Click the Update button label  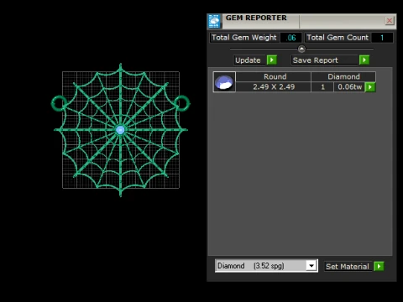(248, 60)
